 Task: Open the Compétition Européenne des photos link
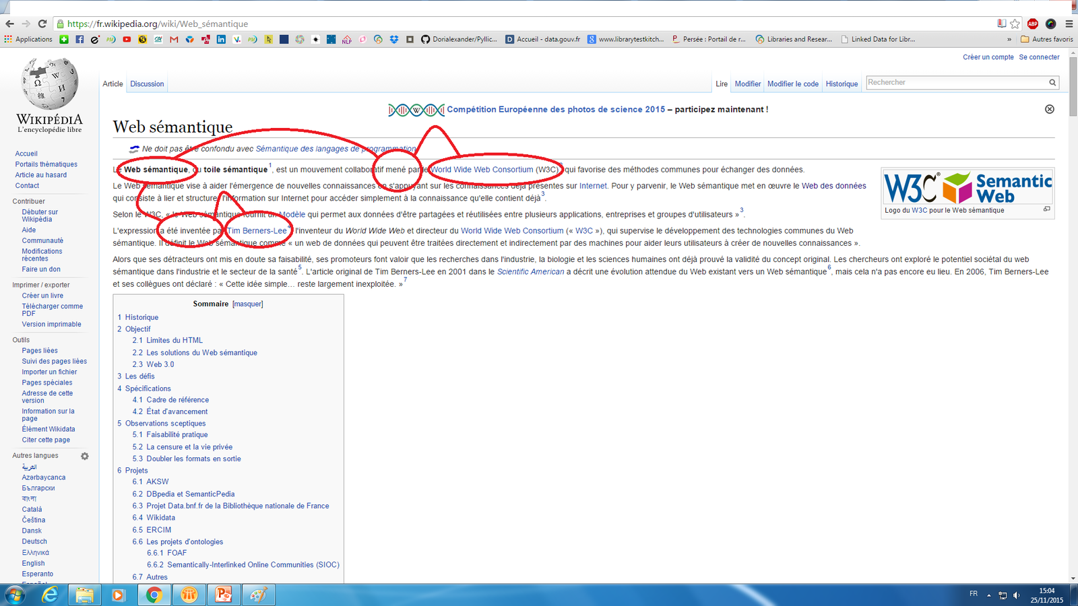[556, 109]
